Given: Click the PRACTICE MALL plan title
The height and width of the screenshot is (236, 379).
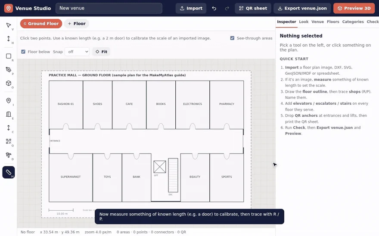Looking at the screenshot, I should [x=117, y=75].
